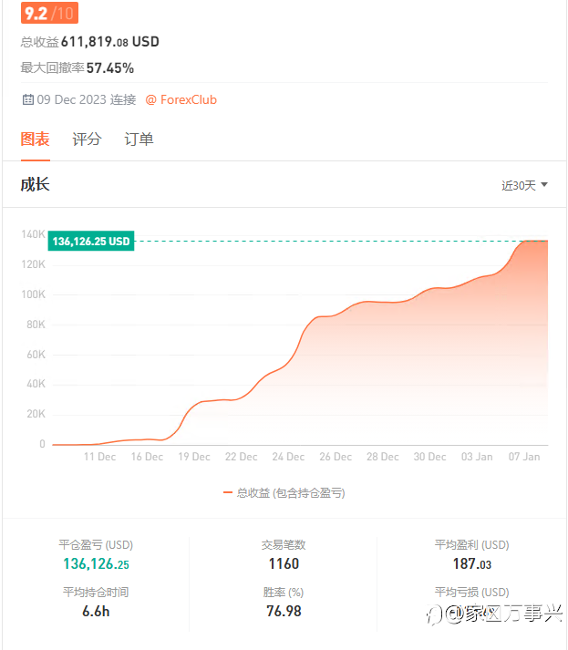
Task: Click the orange 9.2/10 rating badge
Action: 49,13
